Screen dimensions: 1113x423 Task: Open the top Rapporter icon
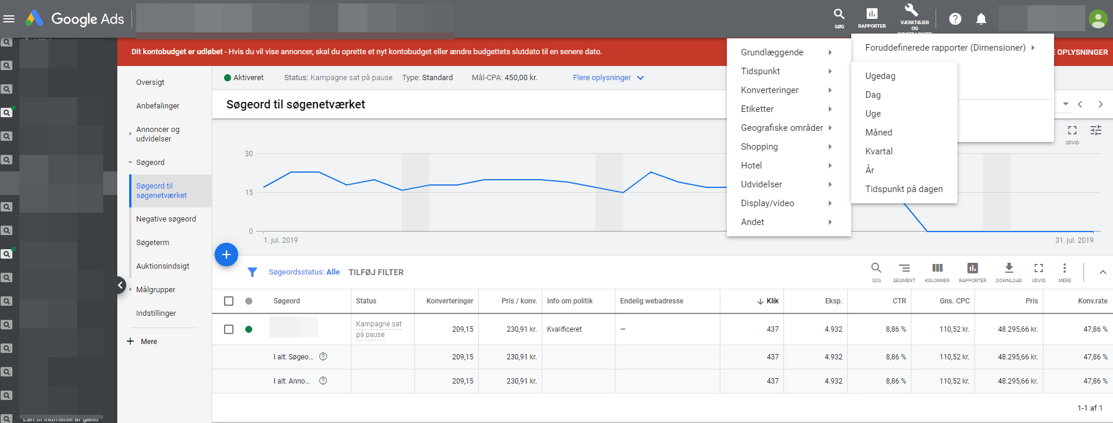point(872,18)
